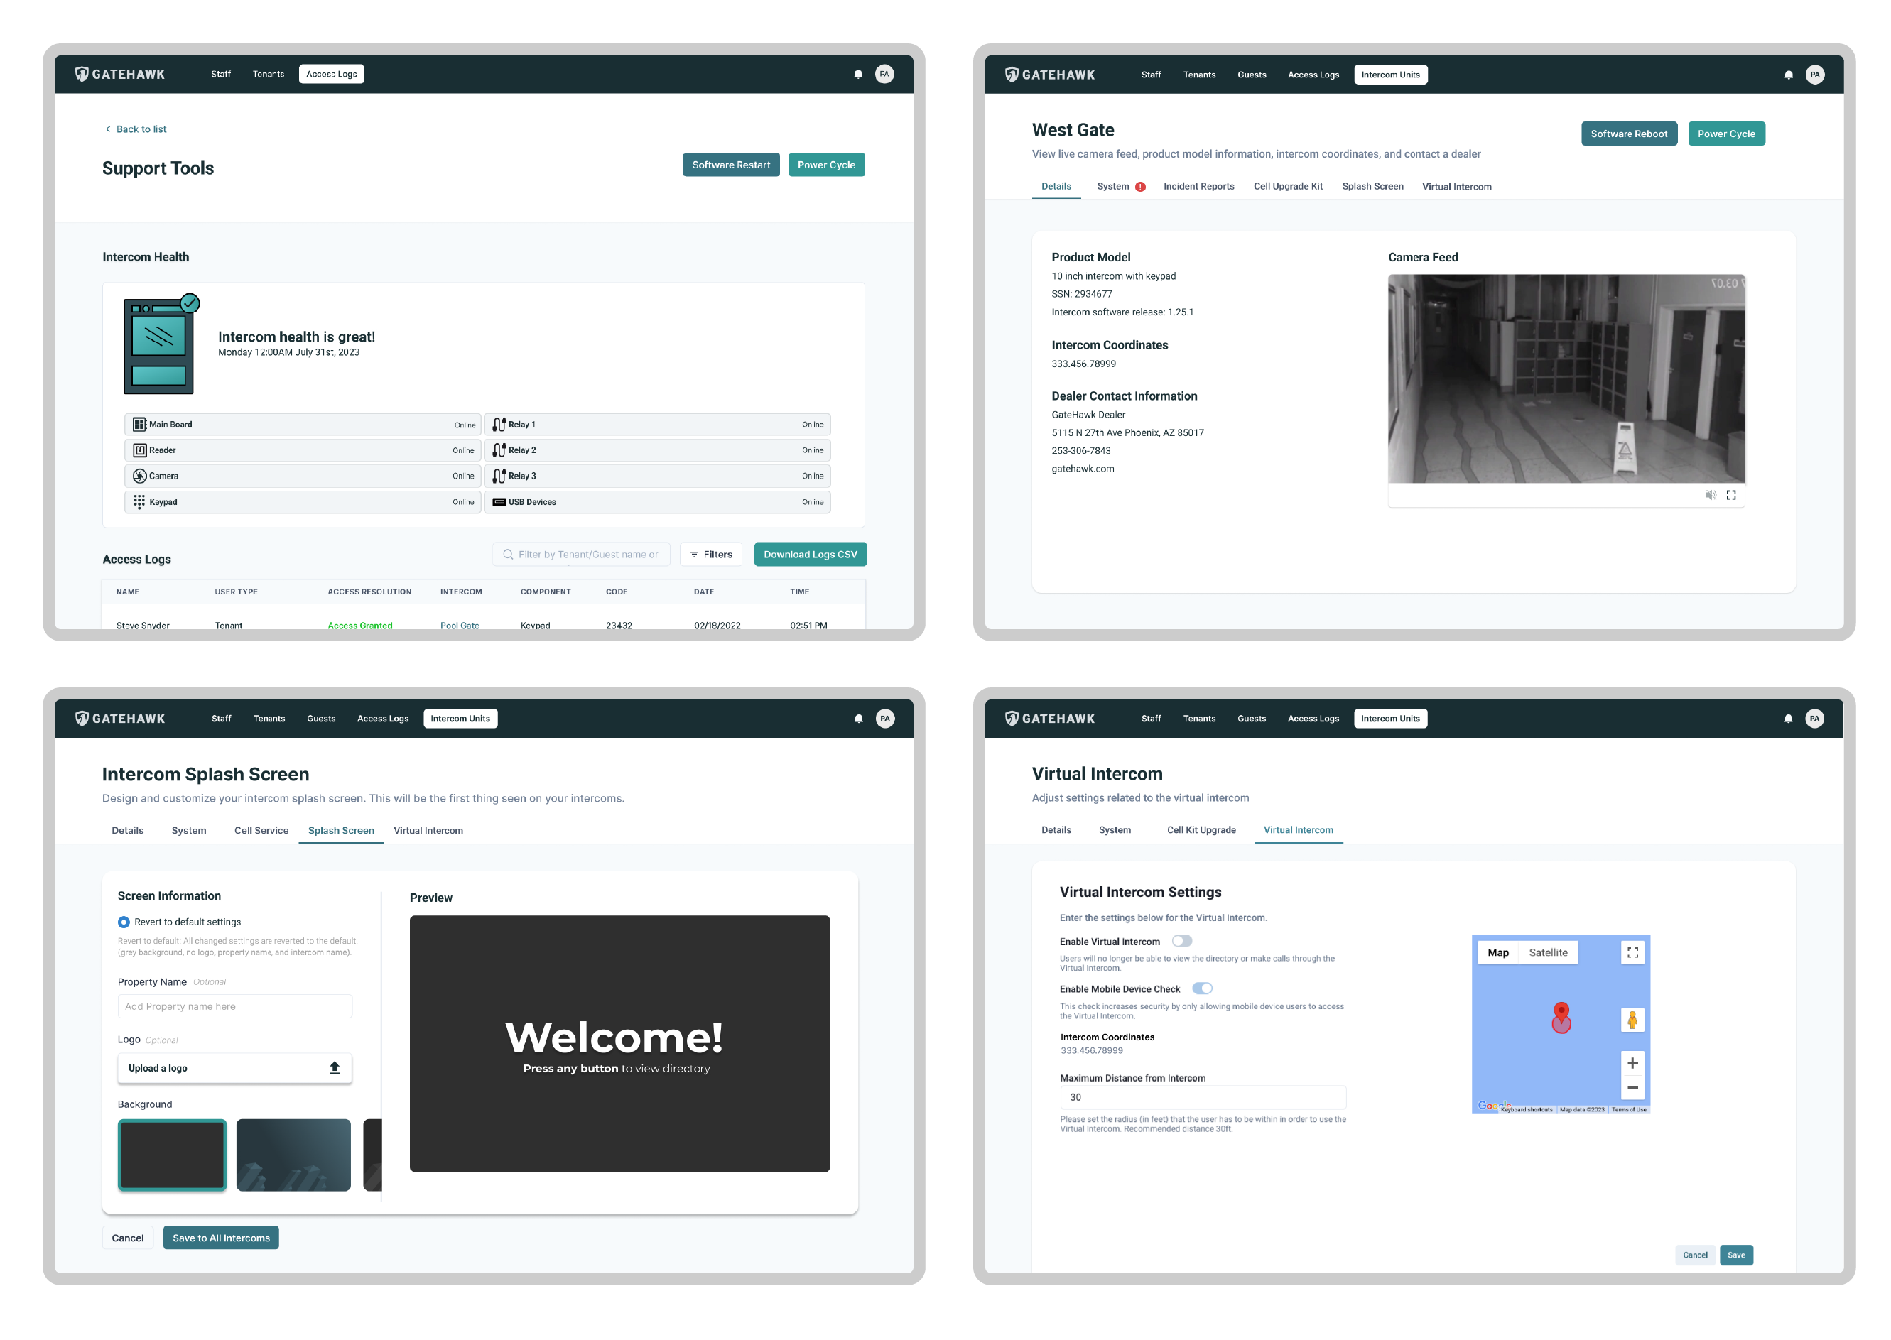
Task: Click the camera feed fullscreen icon
Action: coord(1731,495)
